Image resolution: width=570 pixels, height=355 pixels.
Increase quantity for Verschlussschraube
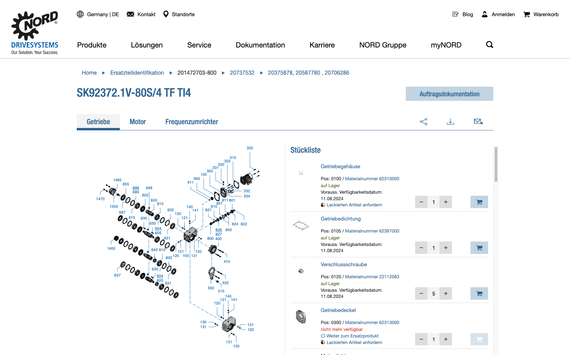click(x=446, y=293)
